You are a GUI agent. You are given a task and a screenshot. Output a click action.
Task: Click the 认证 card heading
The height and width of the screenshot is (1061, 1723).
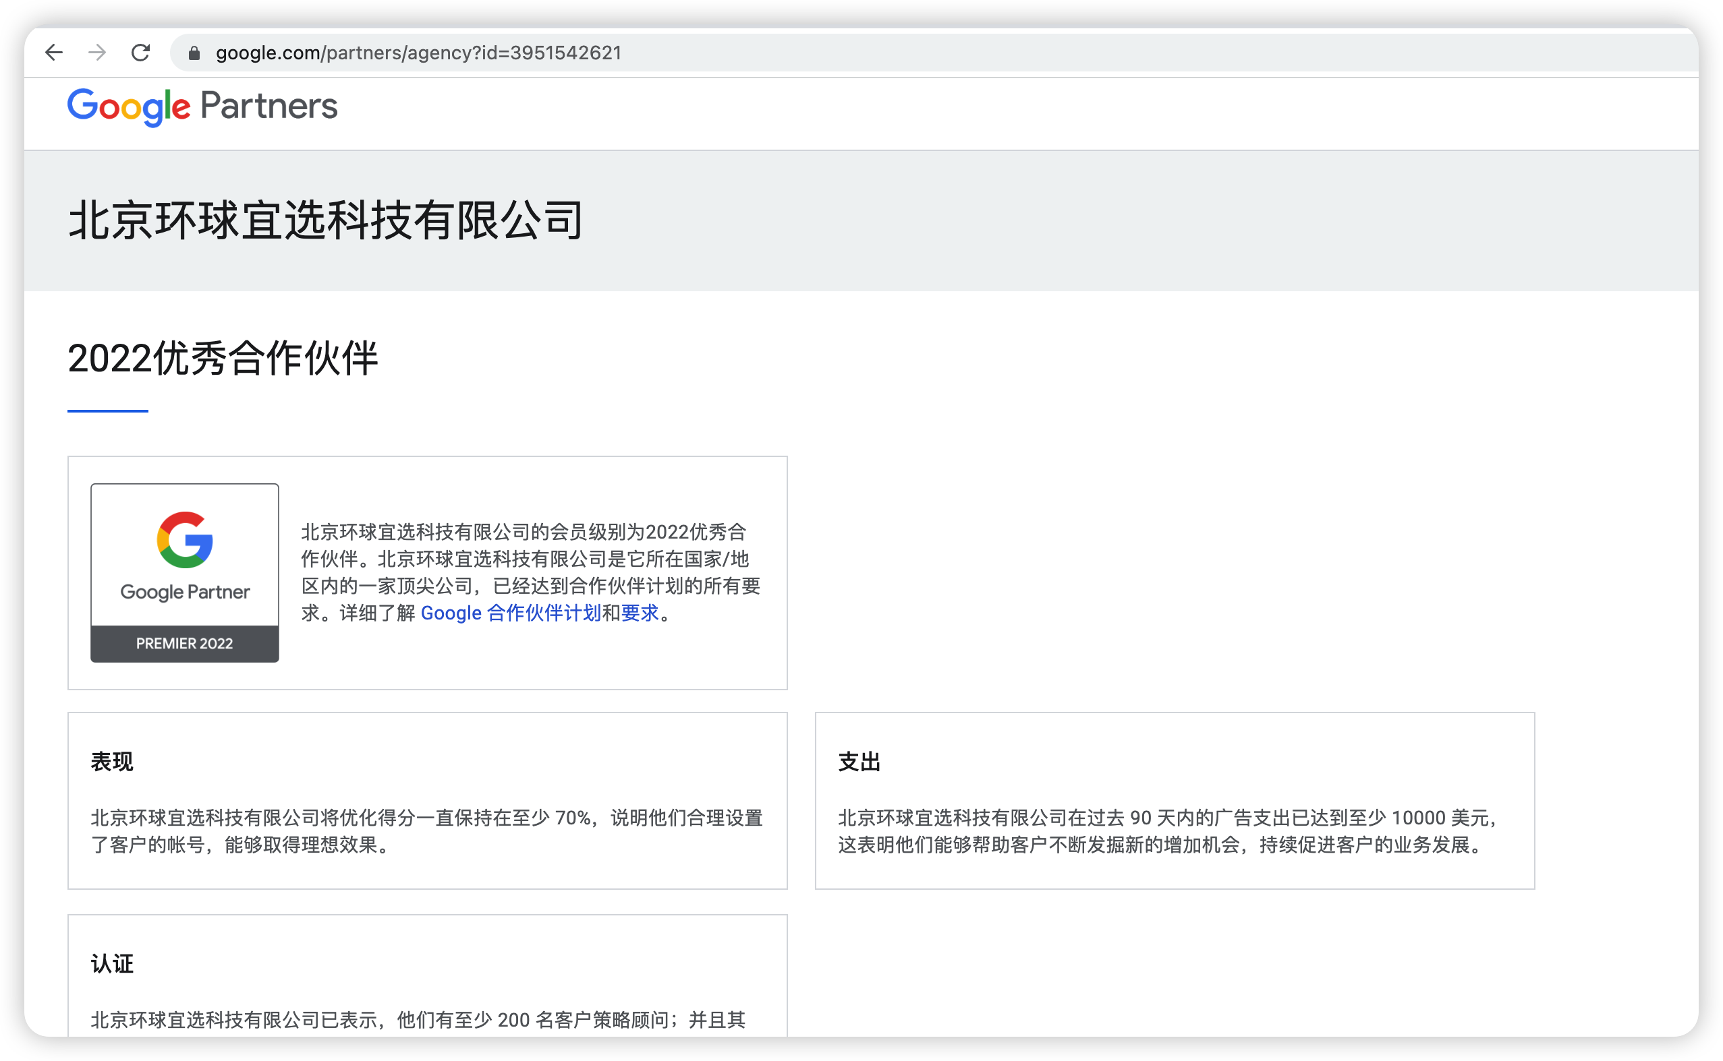point(111,964)
